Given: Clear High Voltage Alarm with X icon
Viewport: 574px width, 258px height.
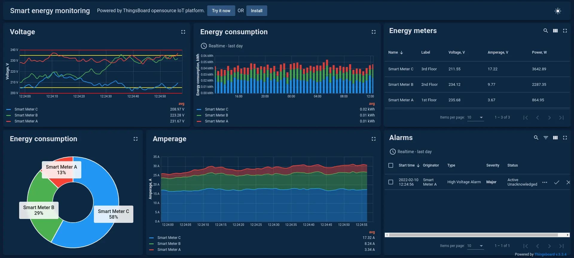Looking at the screenshot, I should [568, 182].
